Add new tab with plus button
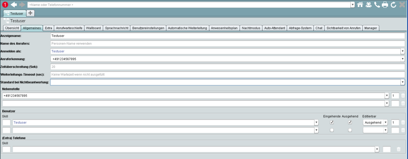The height and width of the screenshot is (159, 408). (x=30, y=13)
